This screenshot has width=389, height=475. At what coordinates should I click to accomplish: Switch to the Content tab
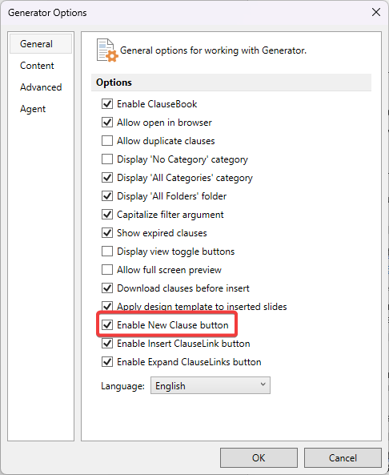tap(37, 66)
